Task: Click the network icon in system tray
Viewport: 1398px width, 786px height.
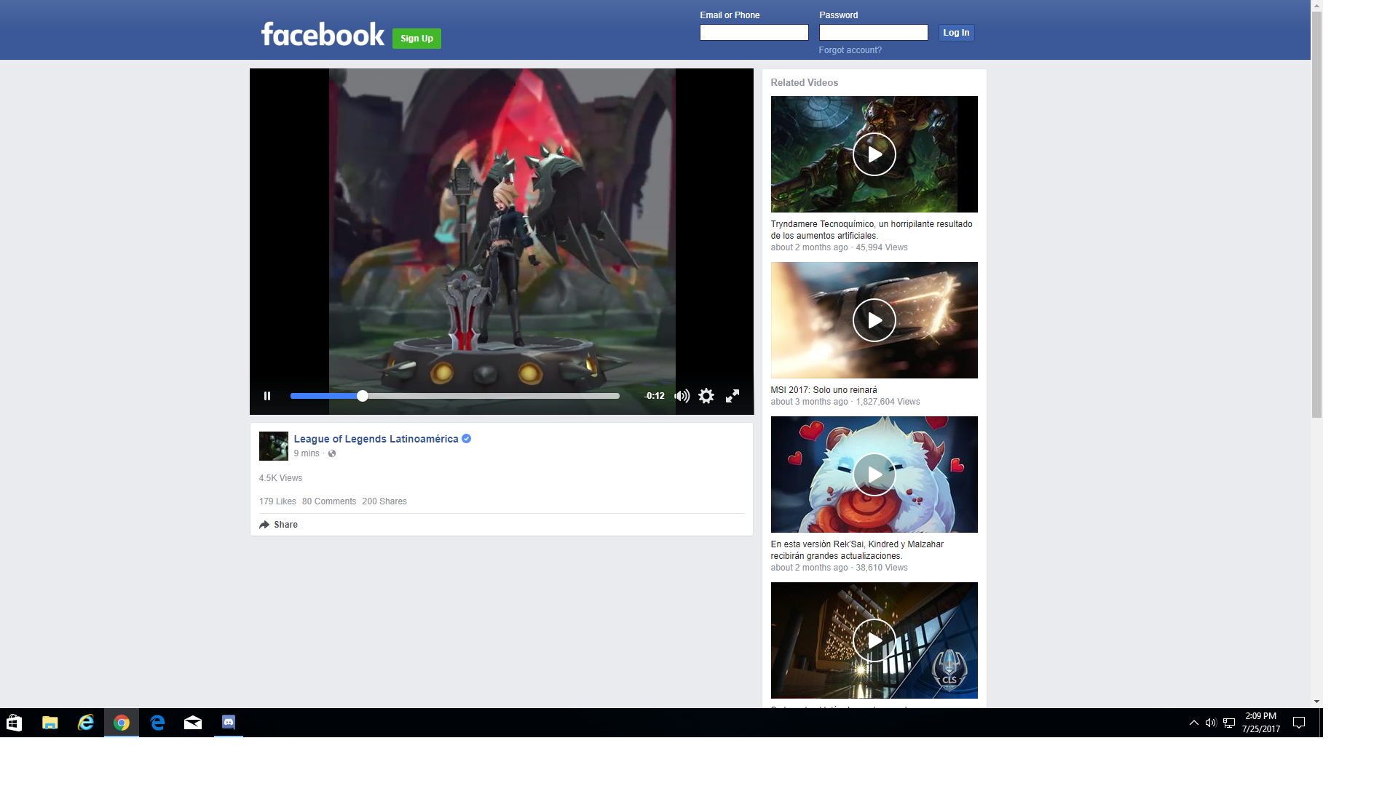Action: pyautogui.click(x=1229, y=723)
